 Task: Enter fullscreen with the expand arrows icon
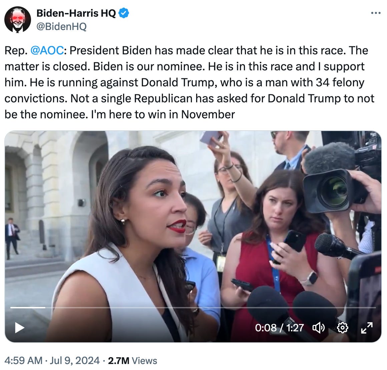point(367,328)
